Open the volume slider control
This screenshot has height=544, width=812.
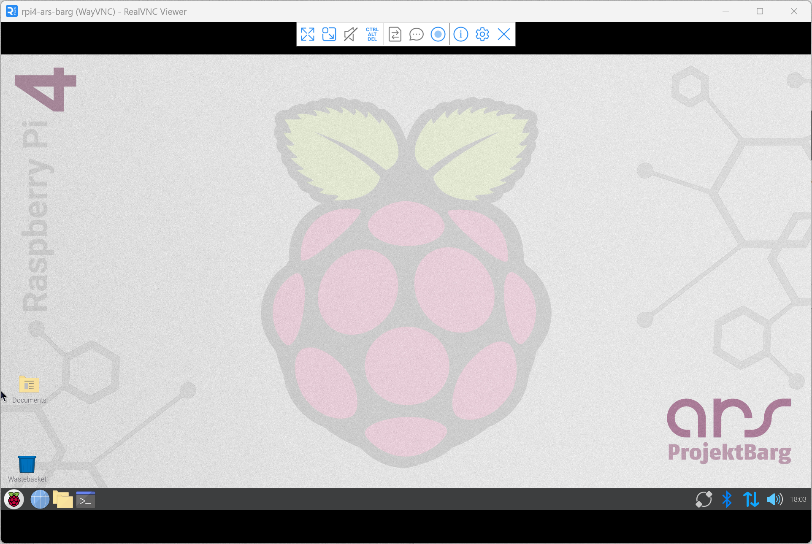[774, 500]
